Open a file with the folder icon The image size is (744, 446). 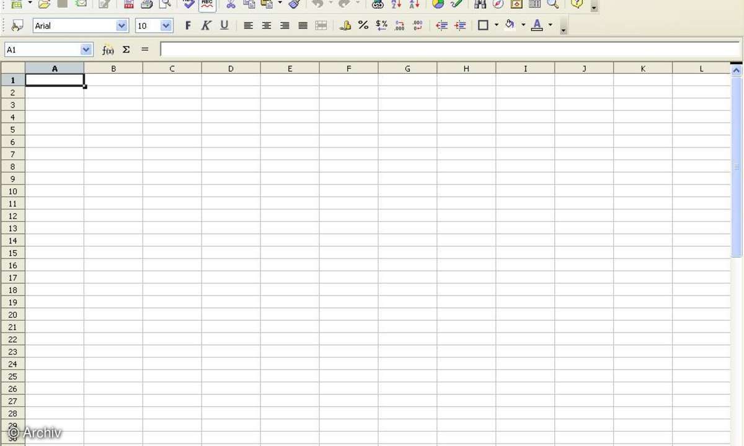coord(43,4)
